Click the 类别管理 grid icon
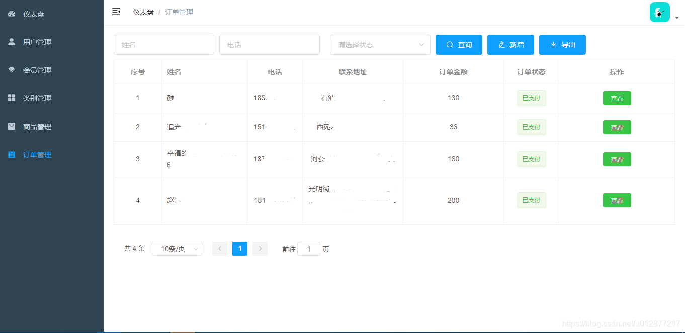Viewport: 685px width, 333px height. (x=12, y=98)
